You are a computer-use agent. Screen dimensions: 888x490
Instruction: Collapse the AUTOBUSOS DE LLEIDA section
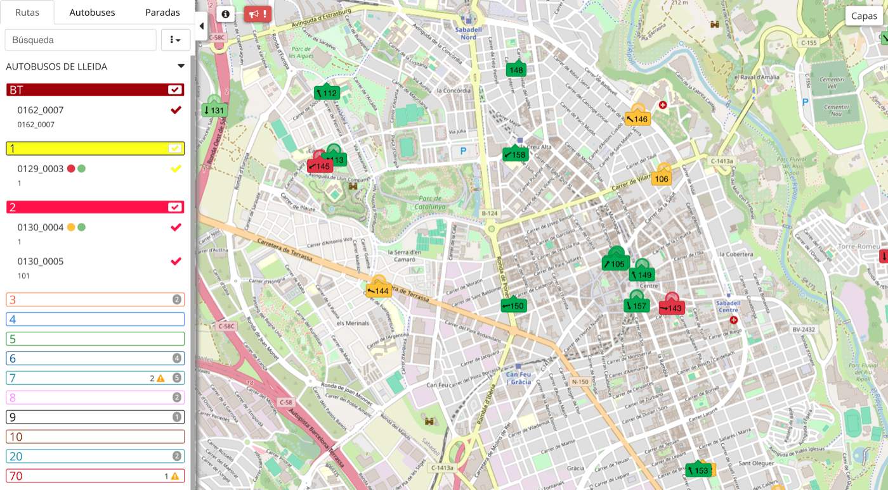pyautogui.click(x=181, y=65)
